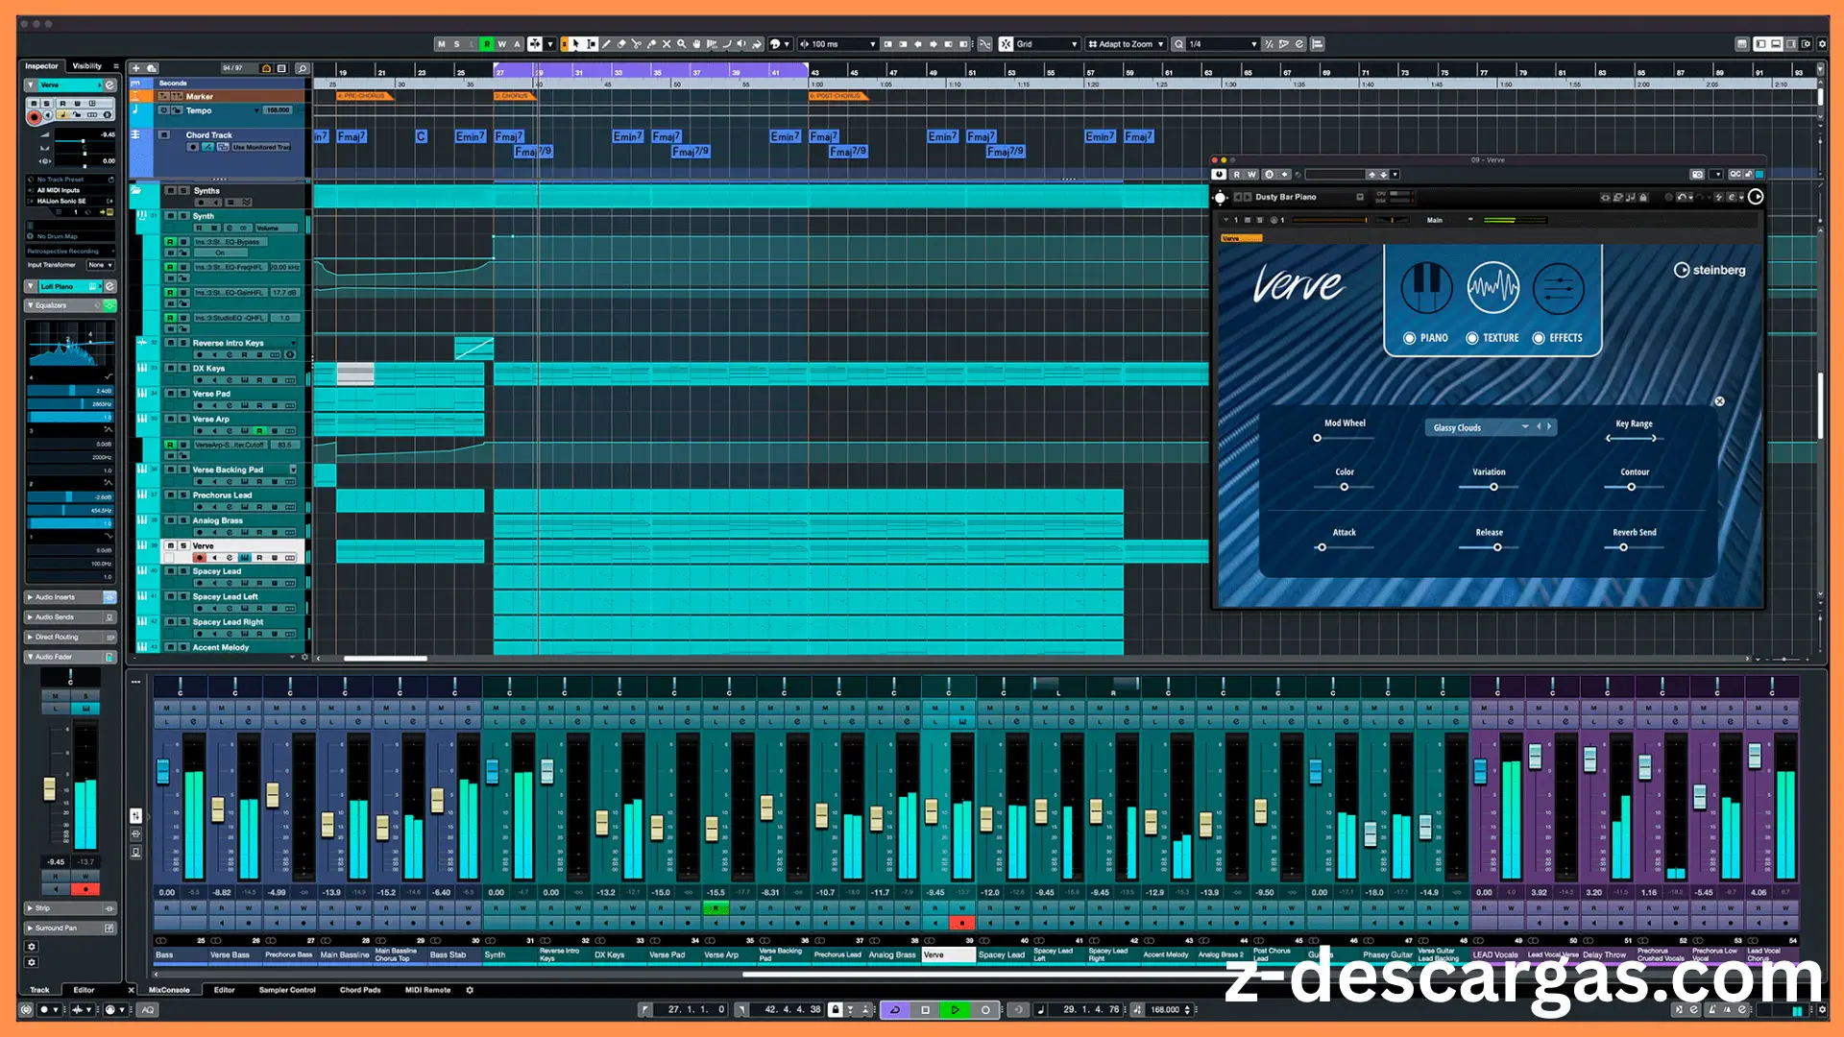Image resolution: width=1844 pixels, height=1037 pixels.
Task: Click the add track plus icon
Action: [x=136, y=68]
